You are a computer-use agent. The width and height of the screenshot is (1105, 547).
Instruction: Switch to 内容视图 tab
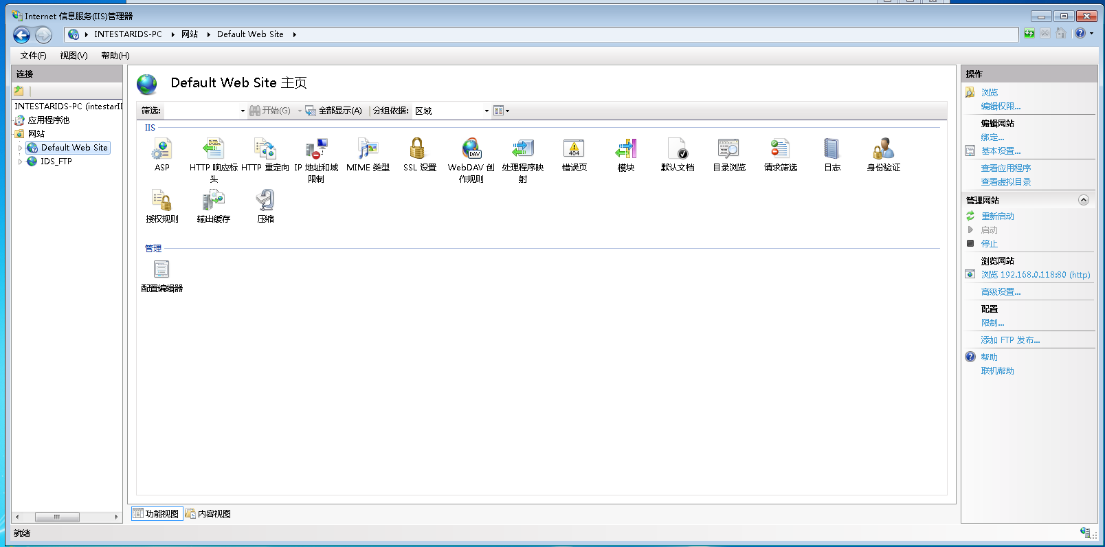pyautogui.click(x=208, y=513)
